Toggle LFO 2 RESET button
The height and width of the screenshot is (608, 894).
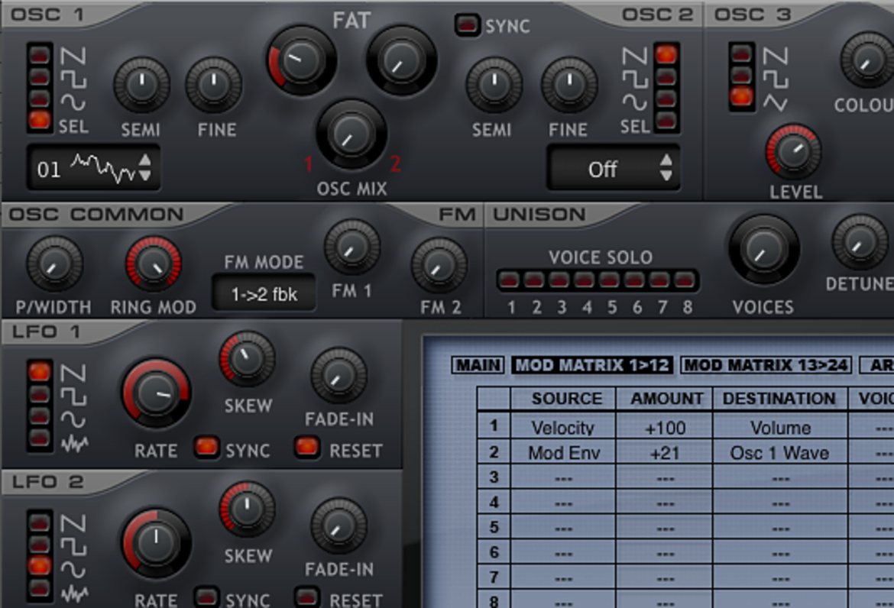tap(306, 597)
